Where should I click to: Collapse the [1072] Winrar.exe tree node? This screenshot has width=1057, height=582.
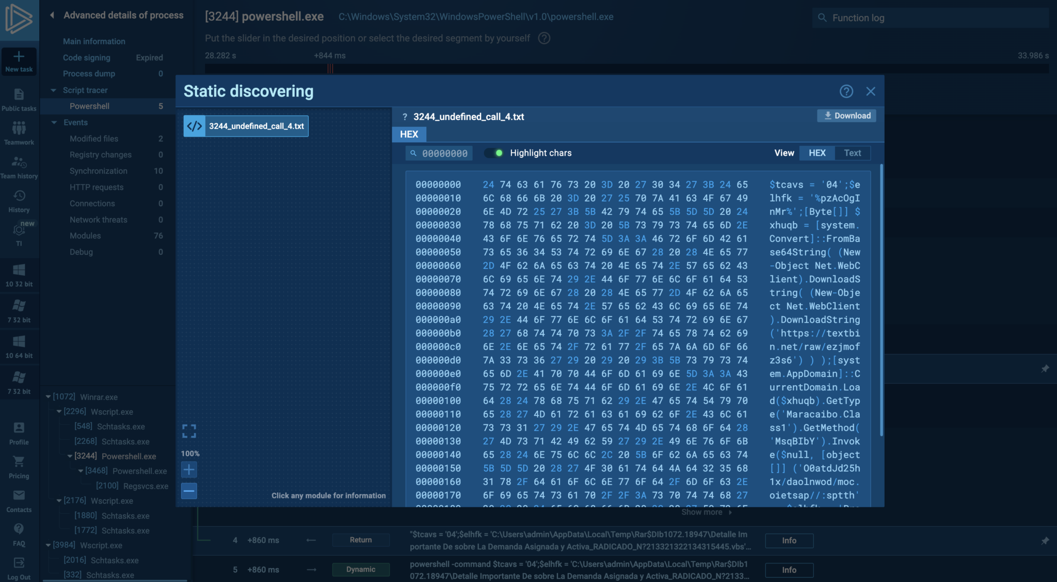coord(48,397)
